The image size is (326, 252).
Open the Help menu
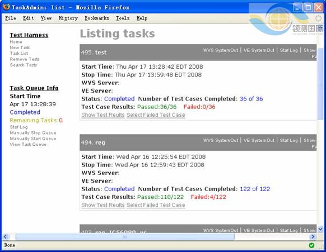coord(142,18)
